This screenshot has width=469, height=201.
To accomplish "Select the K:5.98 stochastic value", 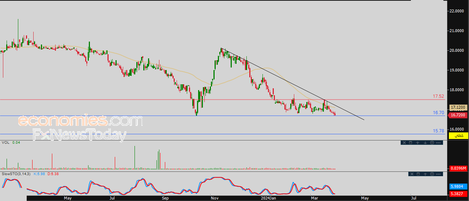I will coord(39,174).
